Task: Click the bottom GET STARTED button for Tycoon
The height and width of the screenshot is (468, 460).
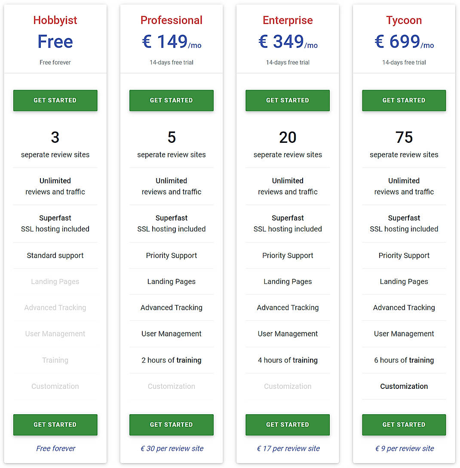Action: pos(404,425)
